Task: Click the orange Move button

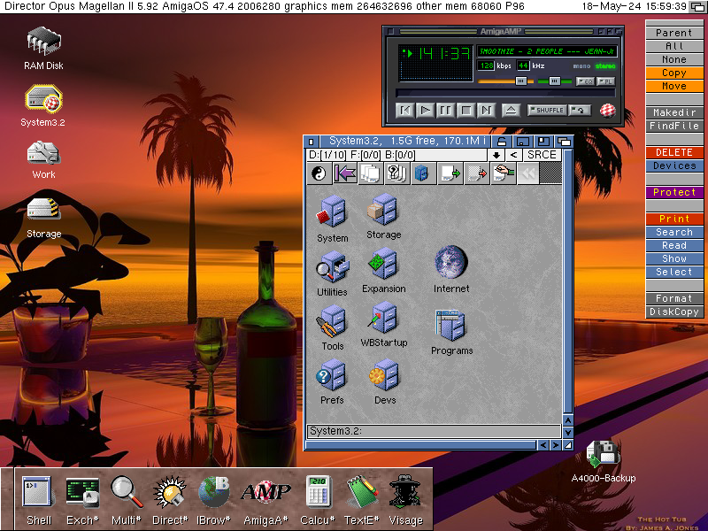Action: (x=674, y=86)
